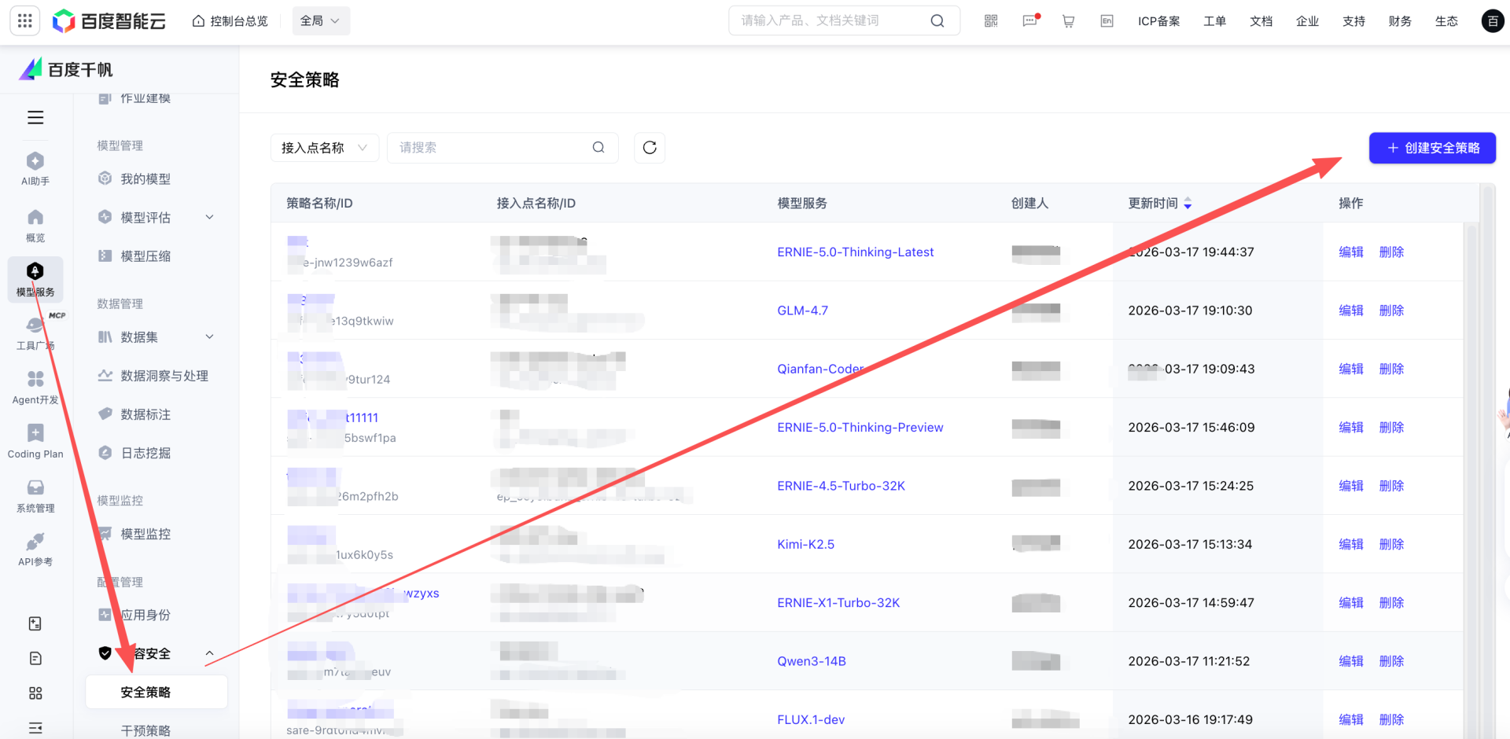Open the 支持 top menu
This screenshot has height=739, width=1510.
(1353, 21)
